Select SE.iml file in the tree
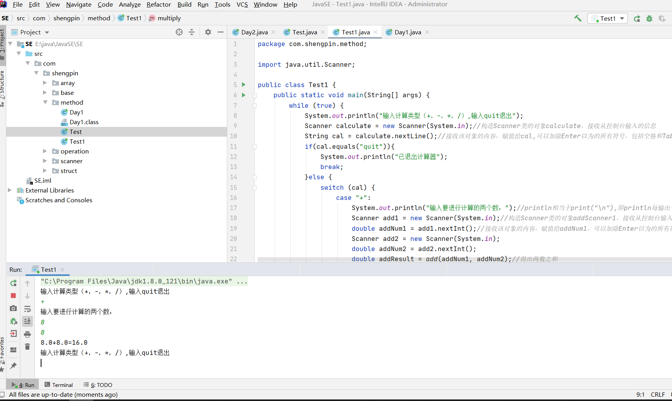 42,180
